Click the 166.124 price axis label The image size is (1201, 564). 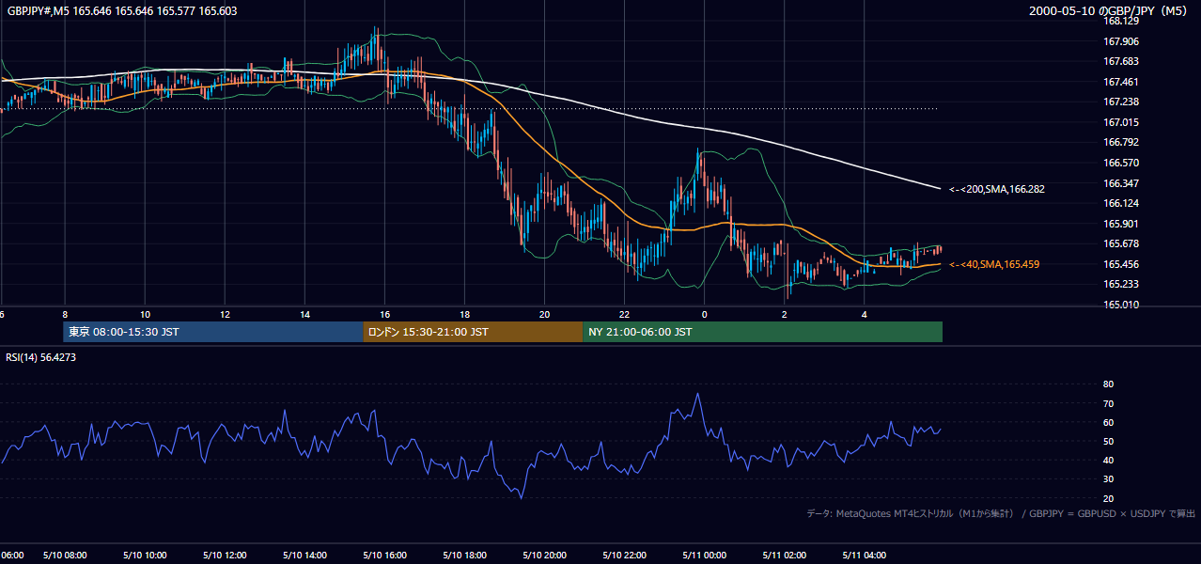1120,203
